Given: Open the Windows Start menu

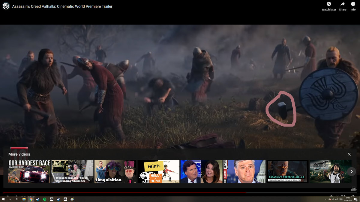Looking at the screenshot, I should click(x=3, y=199).
